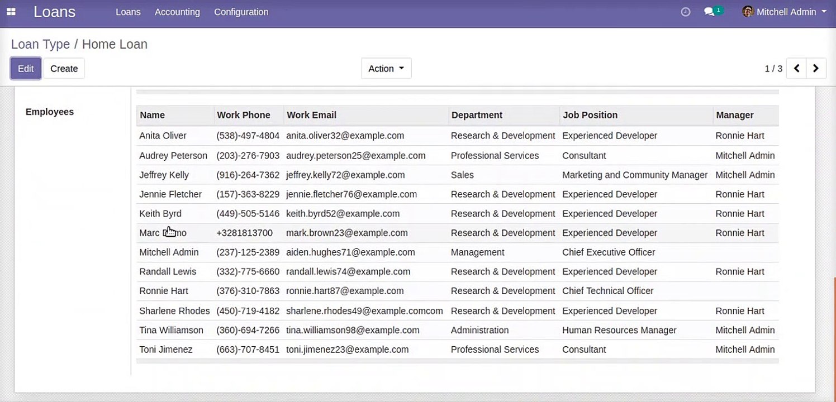Open Anita Oliver employee row
The width and height of the screenshot is (836, 402).
coord(457,136)
